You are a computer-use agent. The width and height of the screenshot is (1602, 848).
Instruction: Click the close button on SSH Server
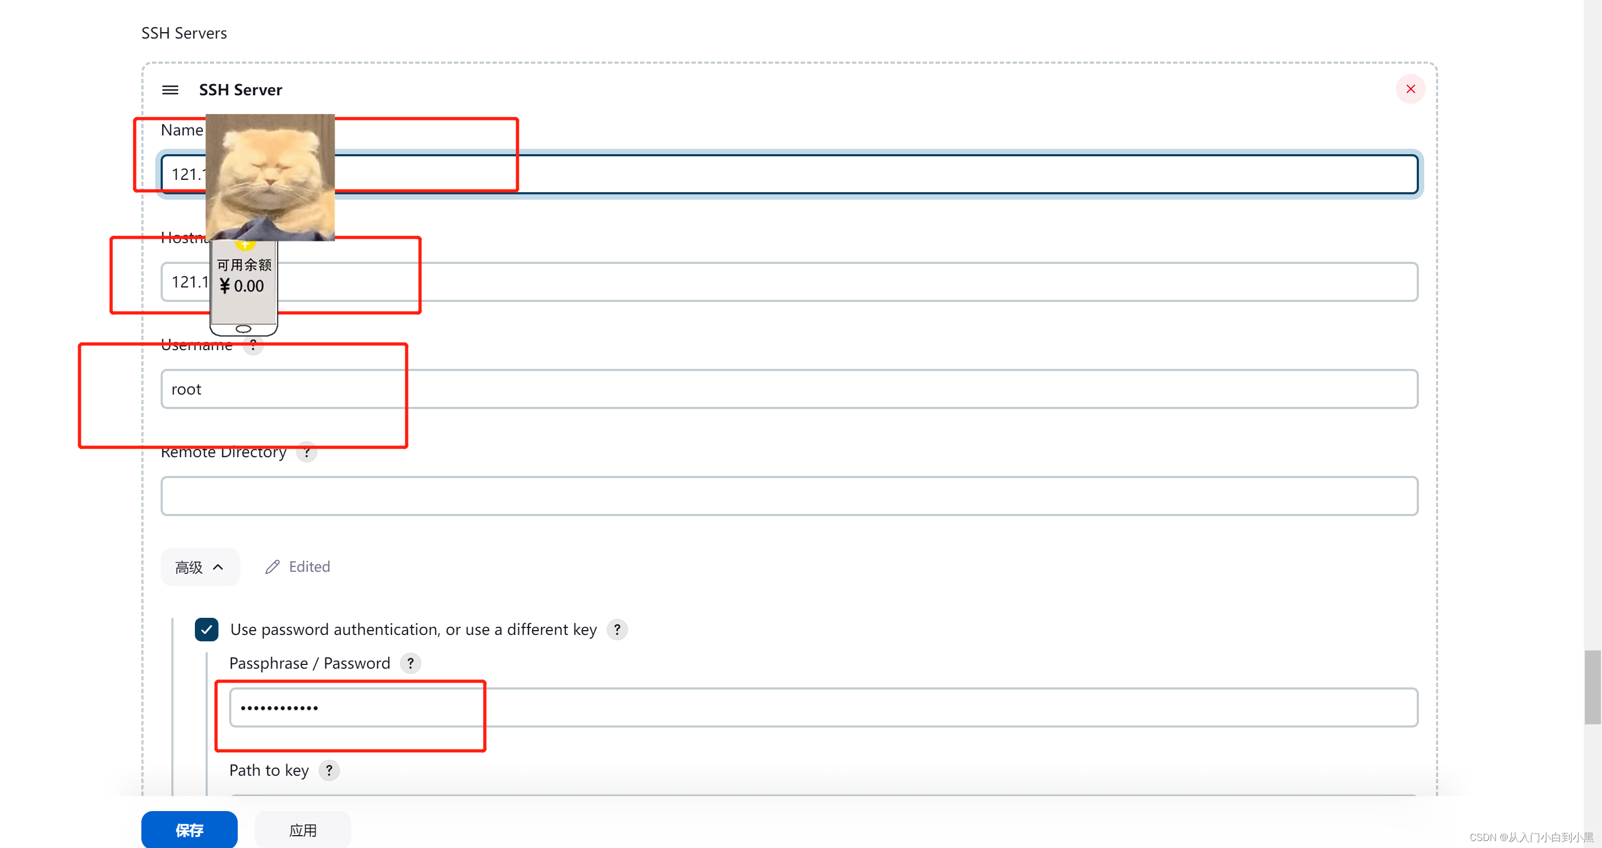[x=1410, y=89]
